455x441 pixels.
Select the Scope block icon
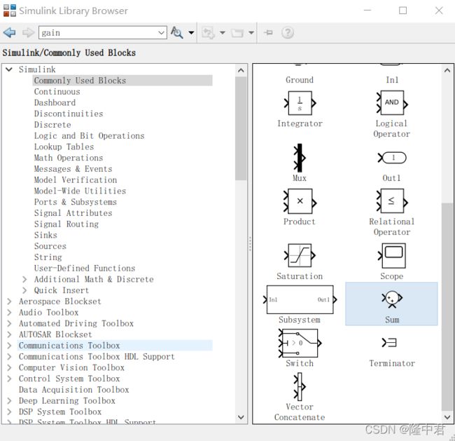tap(392, 256)
